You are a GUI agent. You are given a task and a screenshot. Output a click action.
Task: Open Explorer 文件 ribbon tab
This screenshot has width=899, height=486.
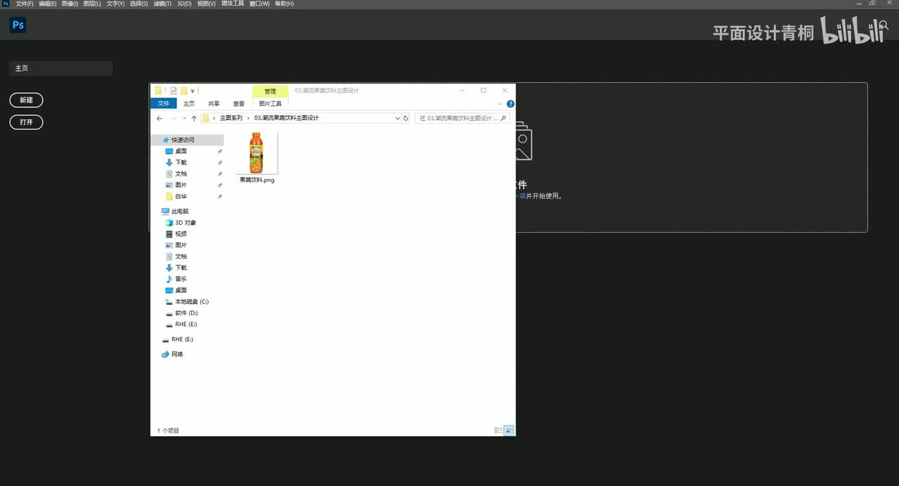pyautogui.click(x=164, y=103)
